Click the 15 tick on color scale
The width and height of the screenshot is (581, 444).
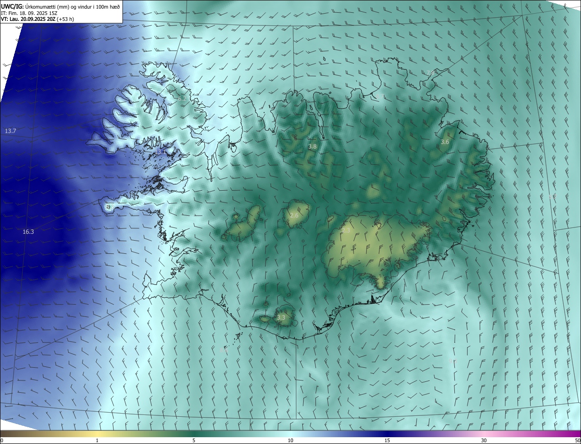click(x=387, y=440)
